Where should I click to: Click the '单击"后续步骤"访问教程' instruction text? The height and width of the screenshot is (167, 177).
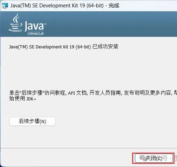point(37,93)
